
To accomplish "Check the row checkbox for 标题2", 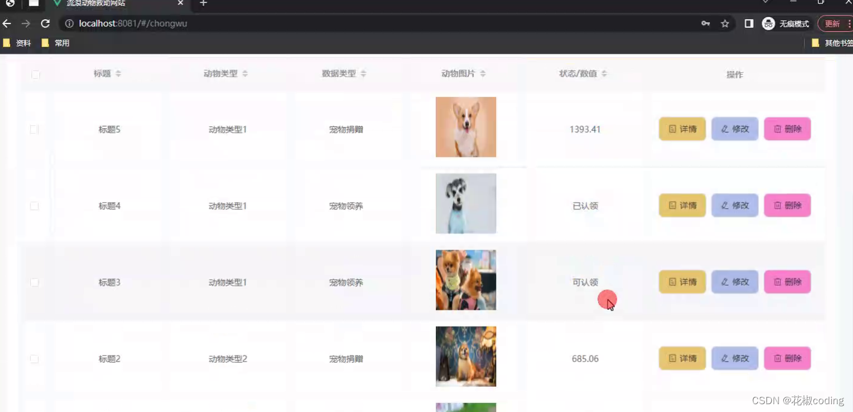I will coord(34,358).
